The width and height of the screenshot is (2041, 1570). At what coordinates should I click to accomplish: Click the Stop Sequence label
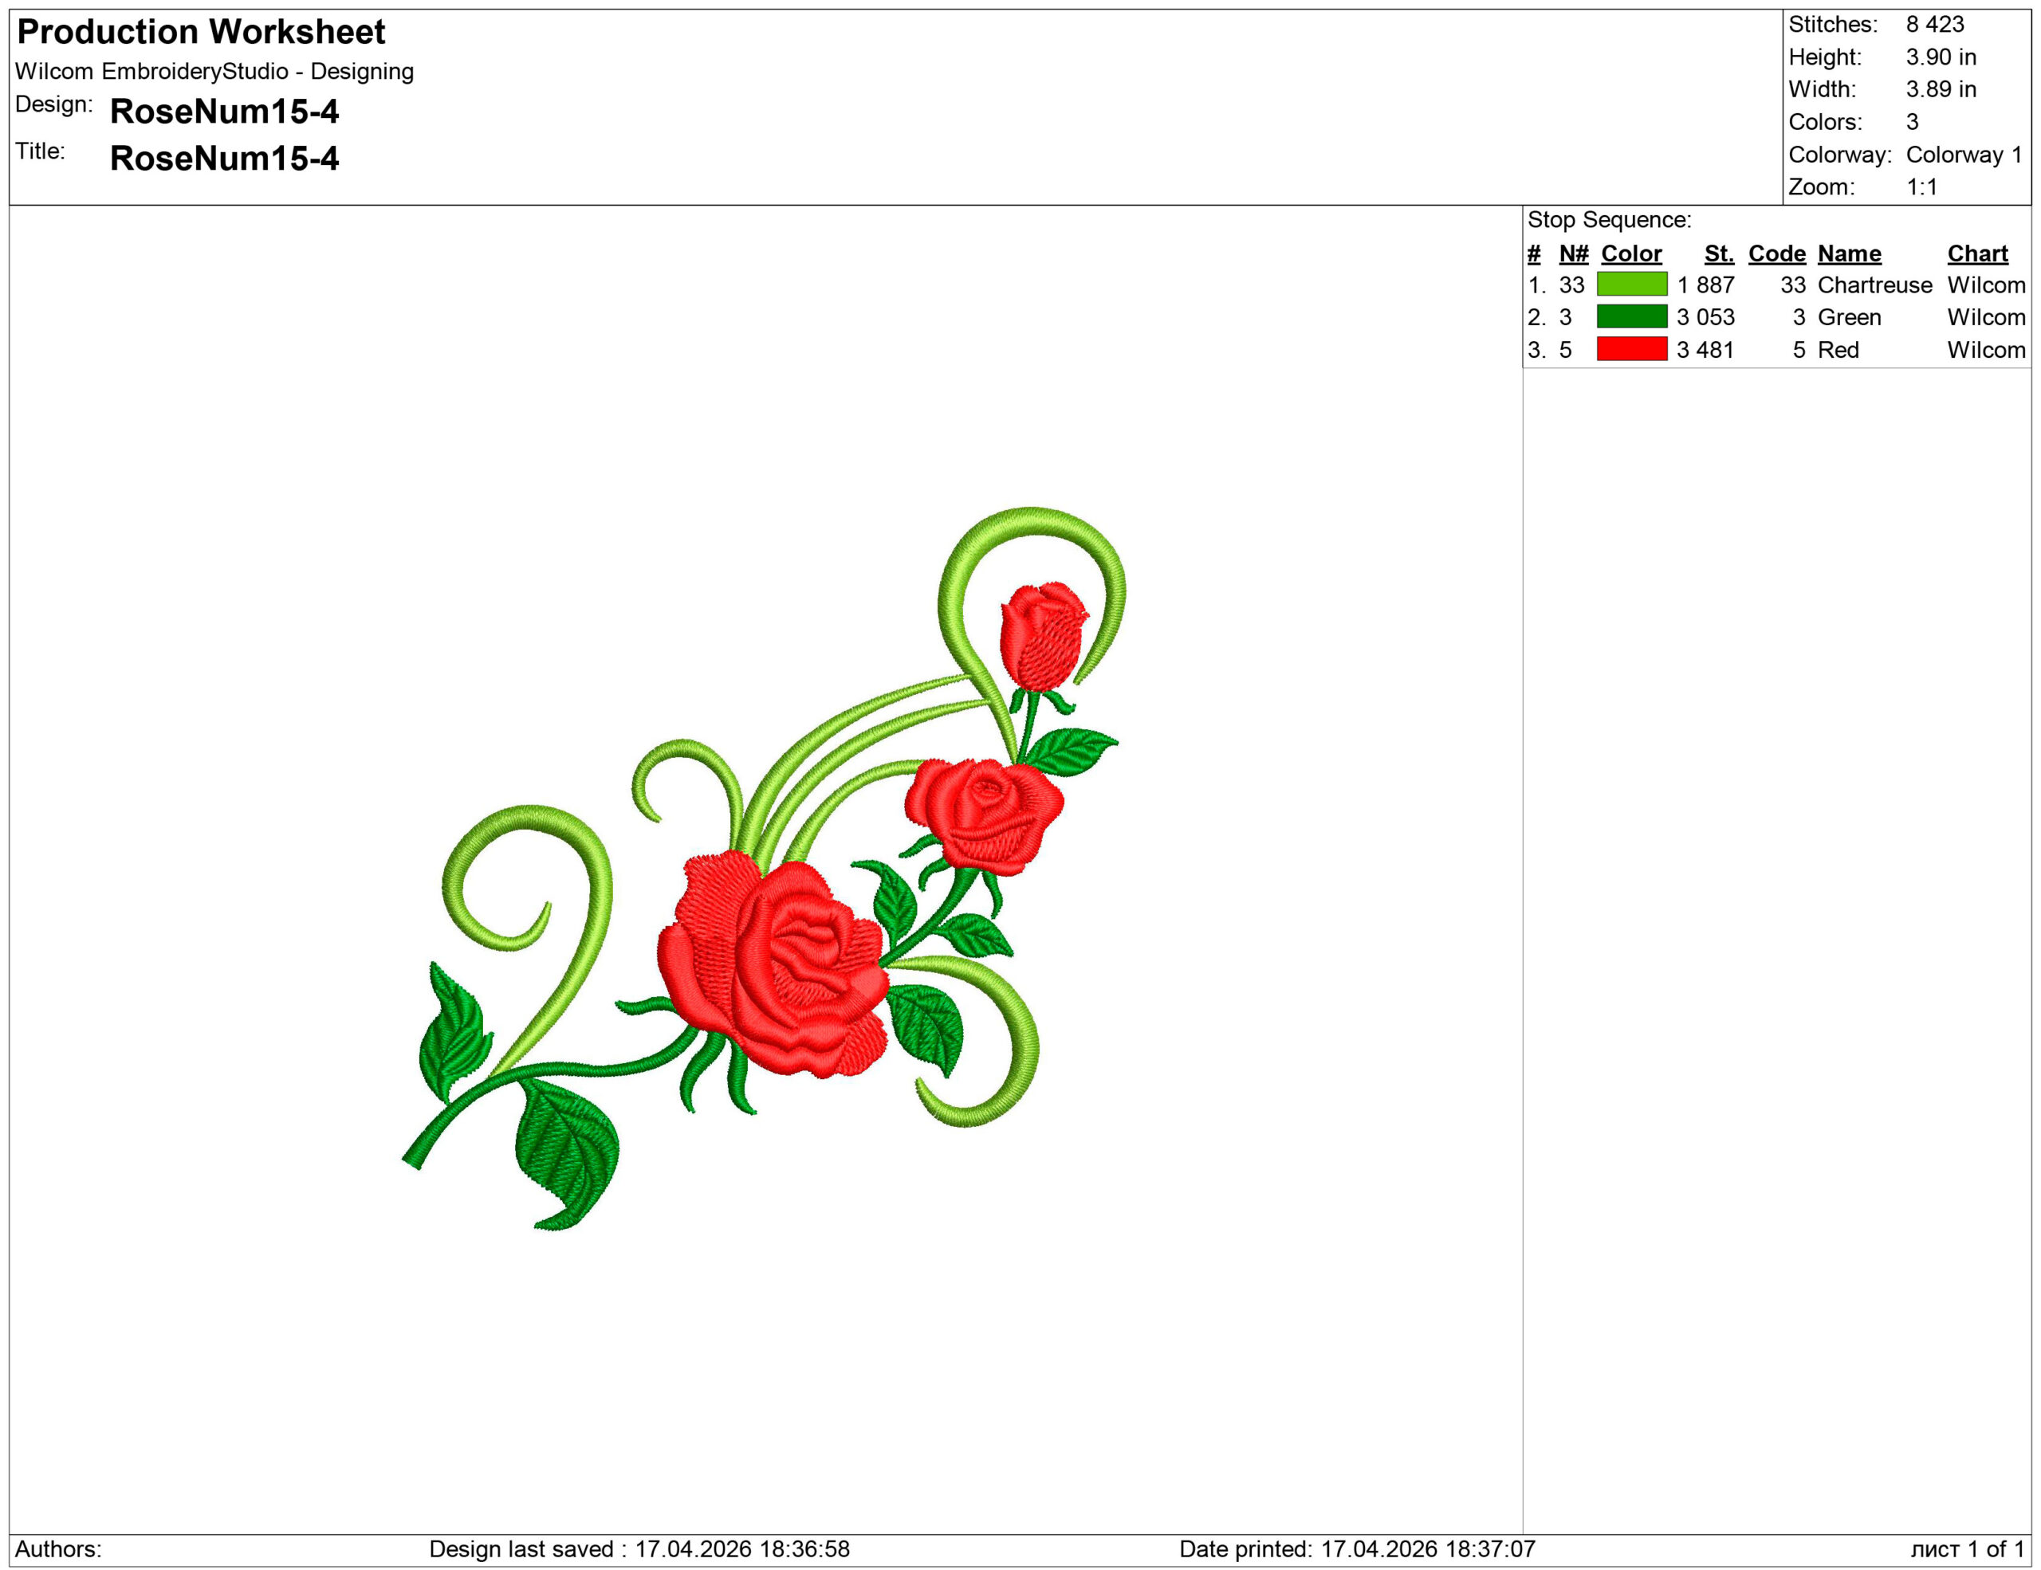point(1608,219)
